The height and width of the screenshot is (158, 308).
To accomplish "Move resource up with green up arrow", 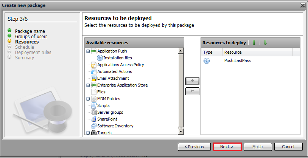I will (x=254, y=43).
